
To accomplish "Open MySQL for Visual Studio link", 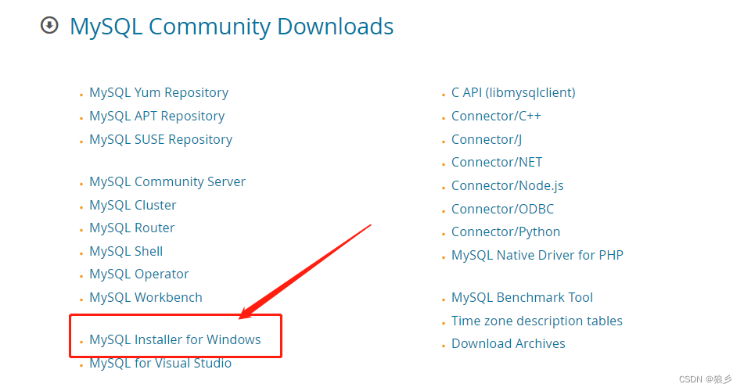I will (160, 363).
